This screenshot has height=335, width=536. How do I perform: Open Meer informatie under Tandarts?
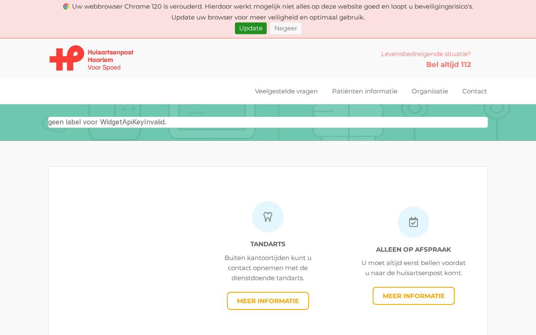point(268,301)
